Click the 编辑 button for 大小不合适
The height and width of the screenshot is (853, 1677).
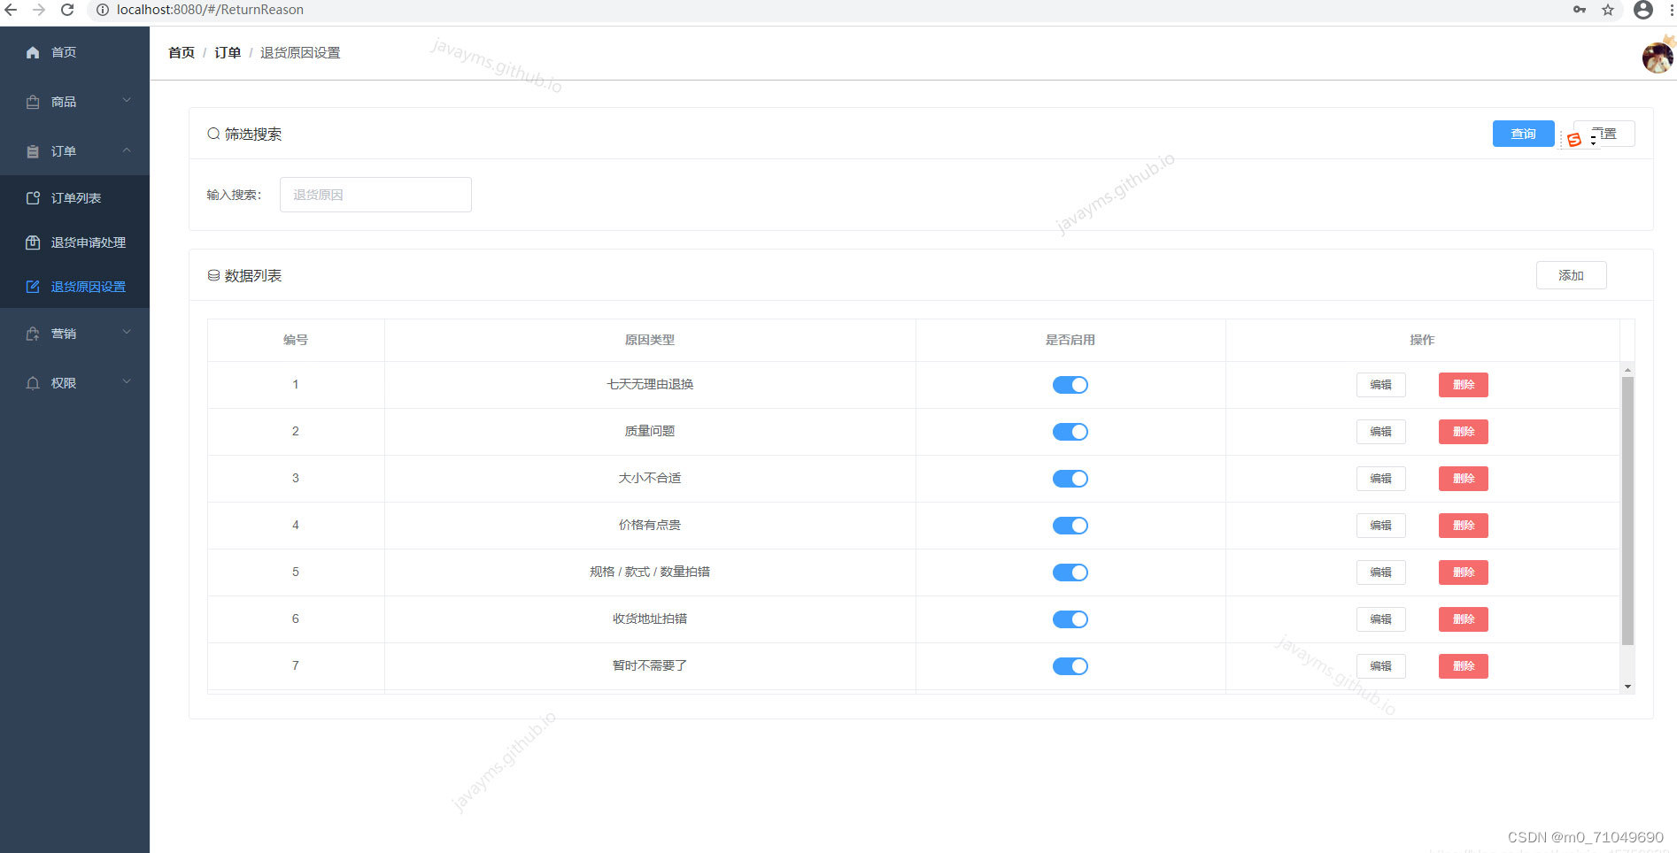(x=1380, y=478)
